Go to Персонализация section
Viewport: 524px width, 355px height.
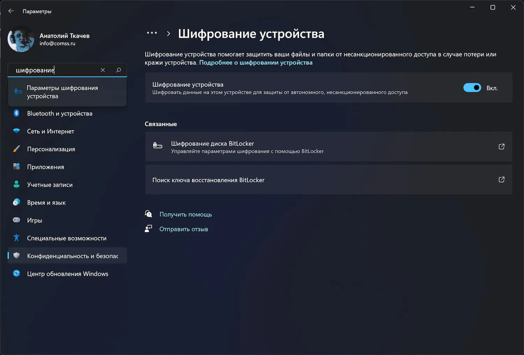pyautogui.click(x=67, y=149)
